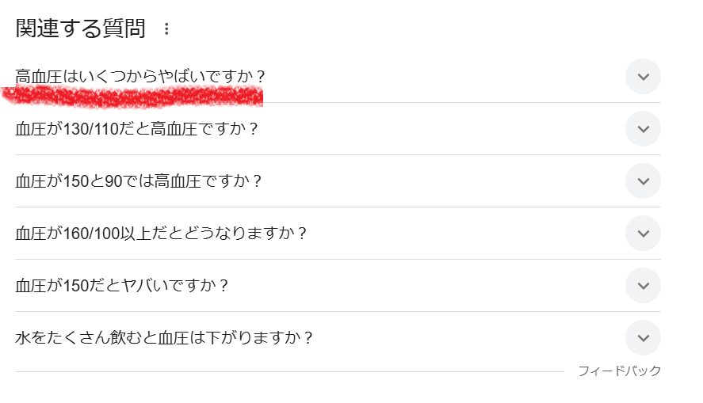Click the arrow icon for 血圧が160/100以上だとどうなりますか
703x403 pixels.
(x=643, y=234)
